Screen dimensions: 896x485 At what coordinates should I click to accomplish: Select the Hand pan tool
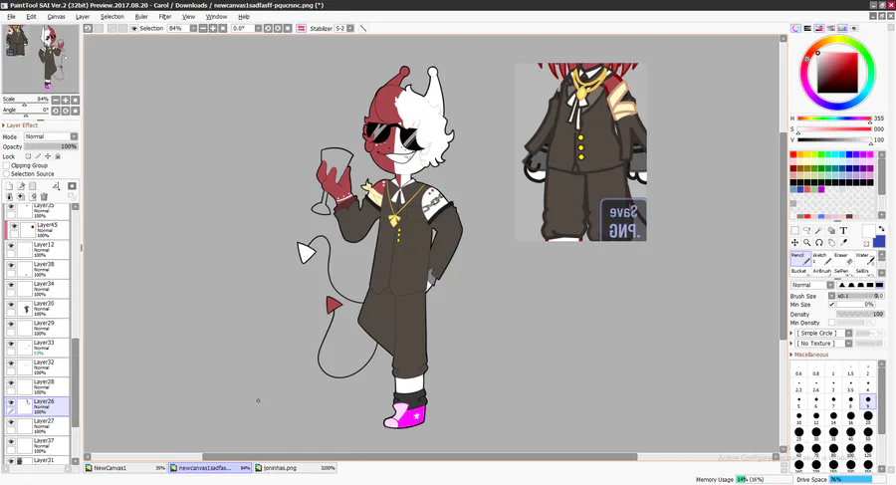pos(831,243)
